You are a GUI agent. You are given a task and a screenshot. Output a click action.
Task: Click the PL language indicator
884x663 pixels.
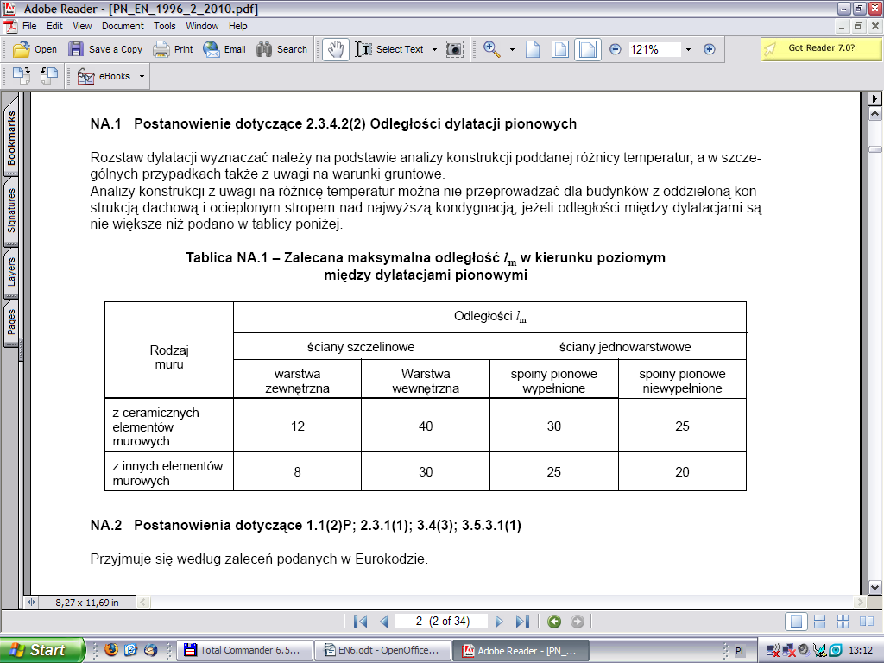(x=740, y=651)
